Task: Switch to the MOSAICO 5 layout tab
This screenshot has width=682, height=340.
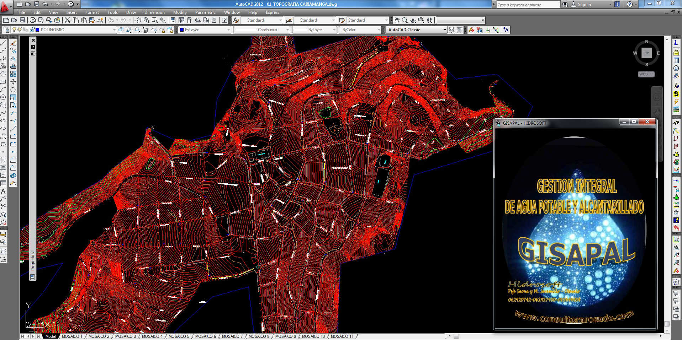Action: pyautogui.click(x=179, y=336)
